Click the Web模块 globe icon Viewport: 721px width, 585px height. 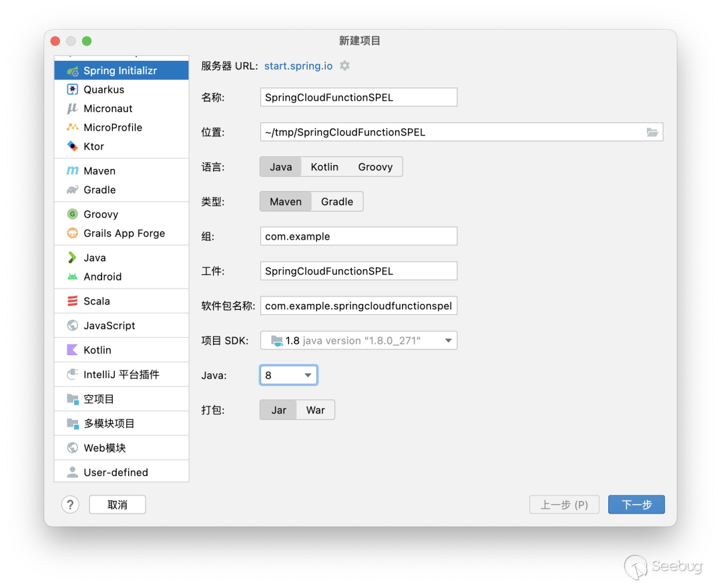[x=73, y=447]
